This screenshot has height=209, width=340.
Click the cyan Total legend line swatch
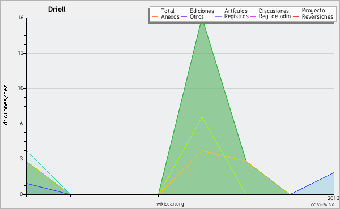pos(155,11)
